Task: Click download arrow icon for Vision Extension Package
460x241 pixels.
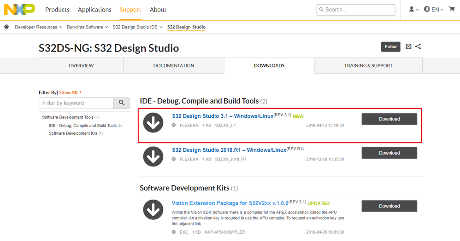Action: 153,210
